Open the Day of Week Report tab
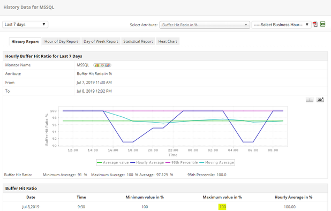The width and height of the screenshot is (331, 211). tap(101, 41)
